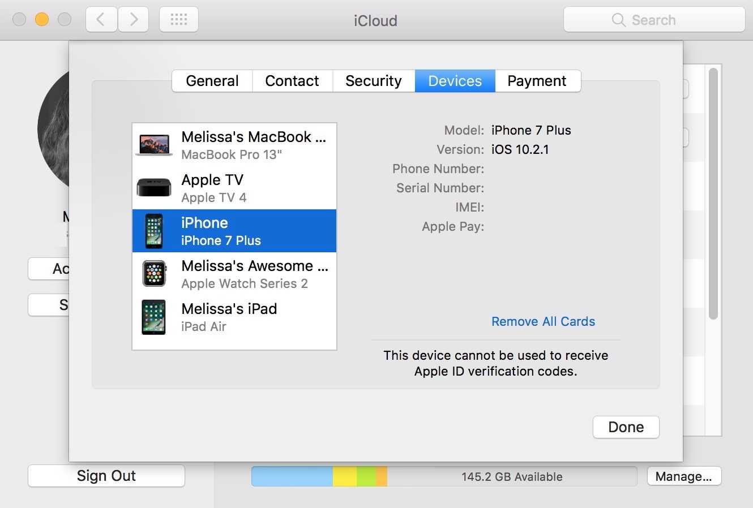Click the IMEI label

470,207
